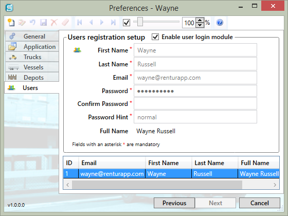The width and height of the screenshot is (288, 216).
Task: Click the Confirm Password input field
Action: click(x=195, y=103)
